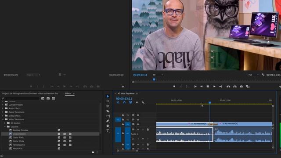Expand the Audio Effects folder
This screenshot has height=158, width=281.
click(3, 108)
